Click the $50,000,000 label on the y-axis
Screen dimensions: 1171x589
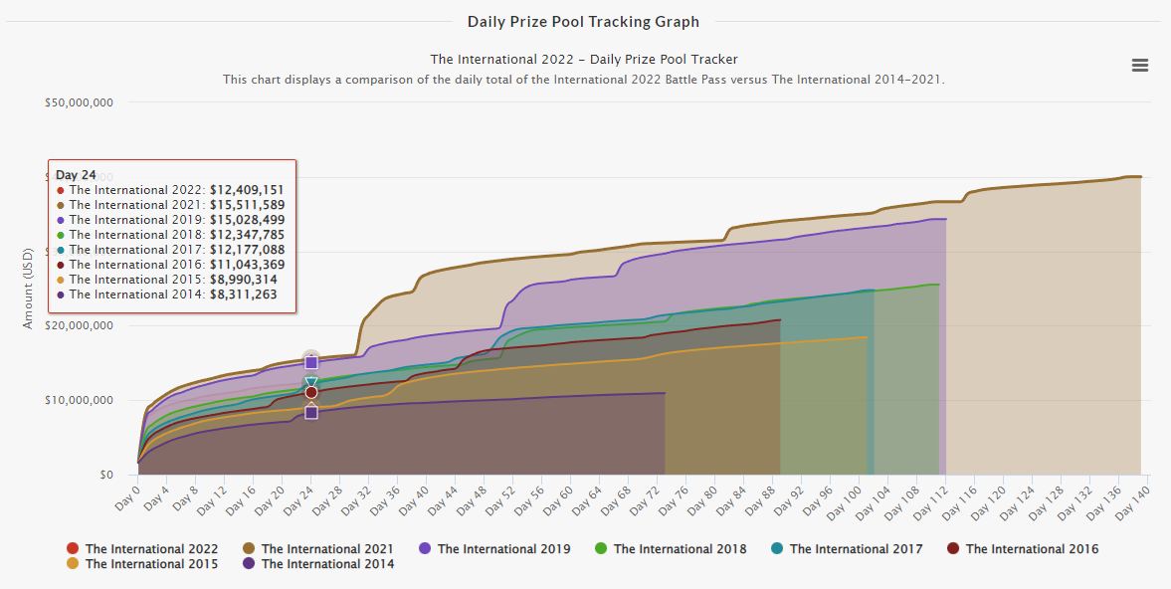tap(79, 101)
